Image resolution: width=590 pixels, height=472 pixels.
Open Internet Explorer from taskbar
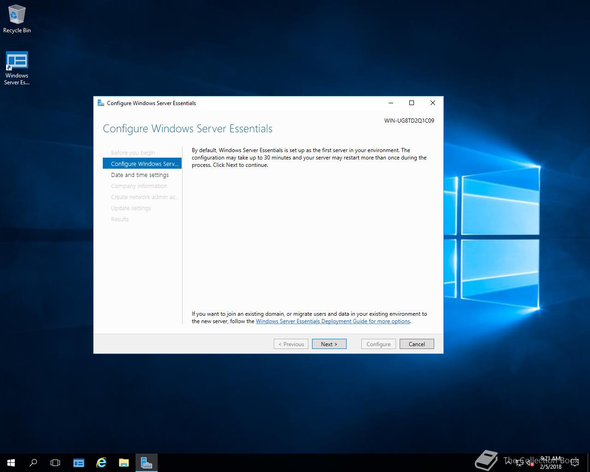pos(101,463)
